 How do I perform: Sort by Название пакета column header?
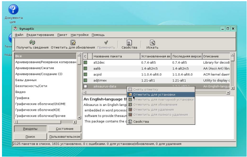116,56
